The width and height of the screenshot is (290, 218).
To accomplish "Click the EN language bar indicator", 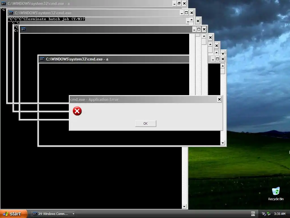I will pyautogui.click(x=253, y=214).
